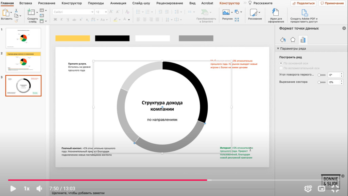Decrease font size with the small A icon
Viewport: 348px width, 196px height.
coord(118,12)
